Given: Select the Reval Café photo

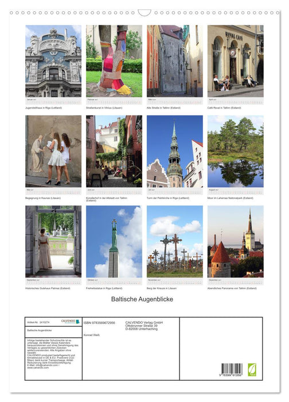Looking at the screenshot, I should (235, 61).
